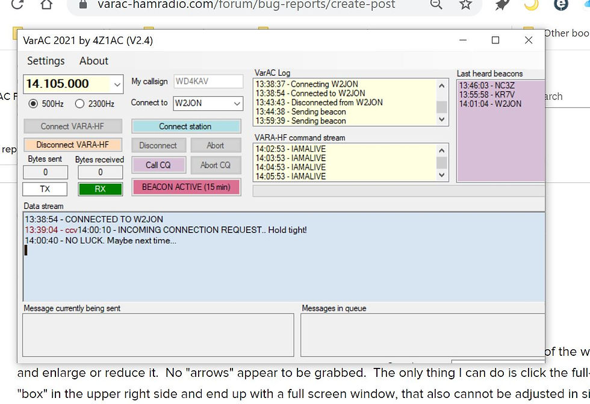The height and width of the screenshot is (404, 590).
Task: Click the green RX indicator
Action: (100, 189)
